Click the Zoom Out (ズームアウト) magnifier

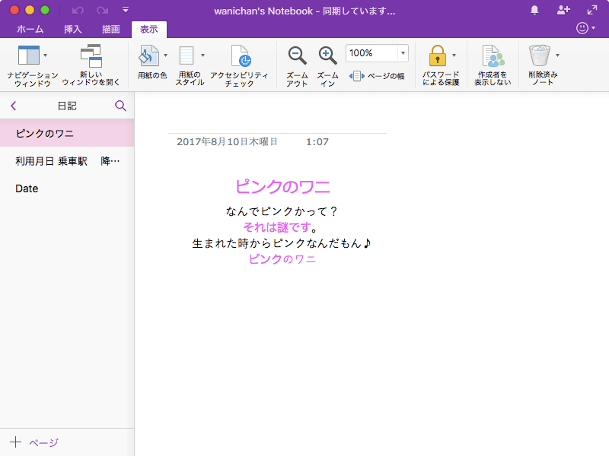click(x=297, y=56)
